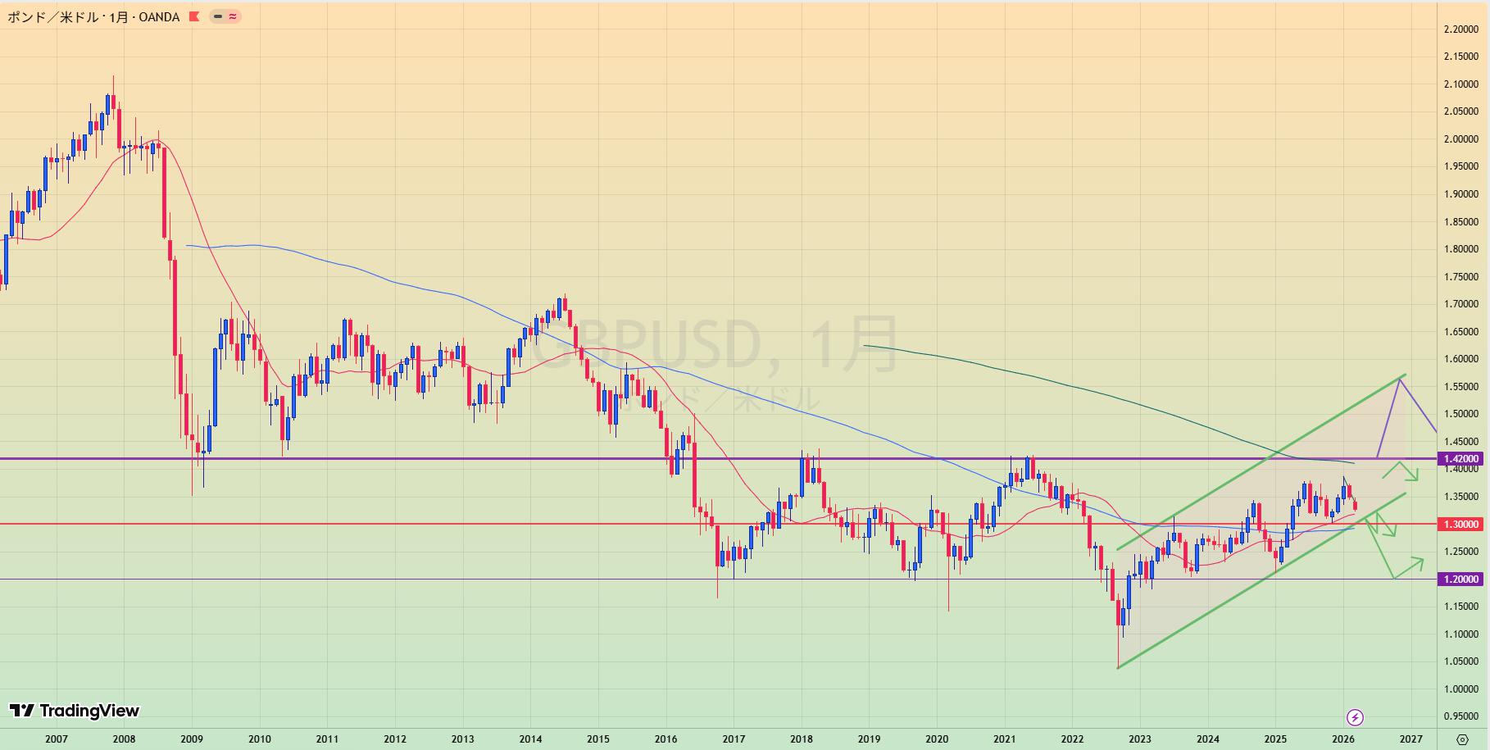
Task: Select the purple 1.42000 price label
Action: point(1460,459)
